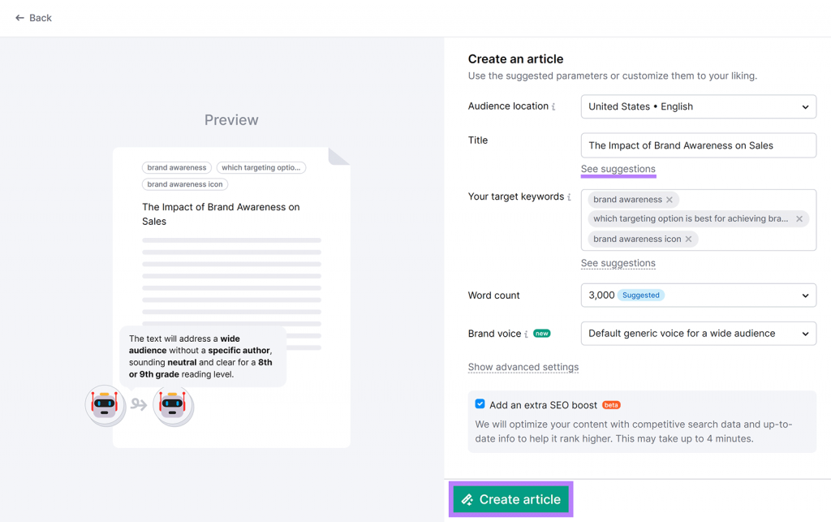Viewport: 831px width, 522px height.
Task: Remove the 'brand awareness' keyword tag
Action: [x=670, y=200]
